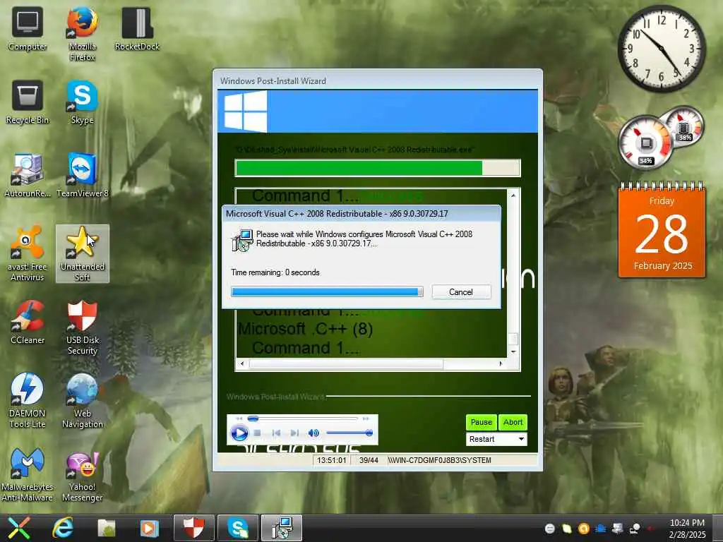This screenshot has width=723, height=542.
Task: Click "Time remaining: 0 seconds" text
Action: point(275,272)
